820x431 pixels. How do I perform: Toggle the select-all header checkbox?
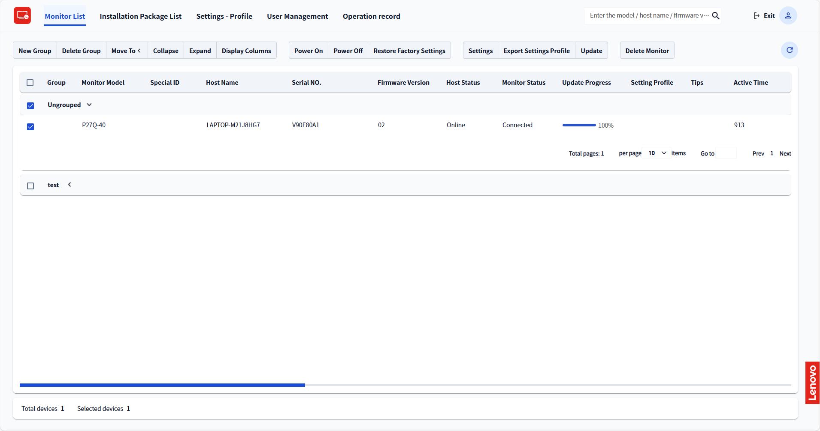(x=30, y=83)
